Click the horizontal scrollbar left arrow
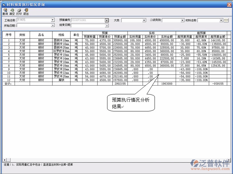The width and height of the screenshot is (233, 174). pos(4,160)
